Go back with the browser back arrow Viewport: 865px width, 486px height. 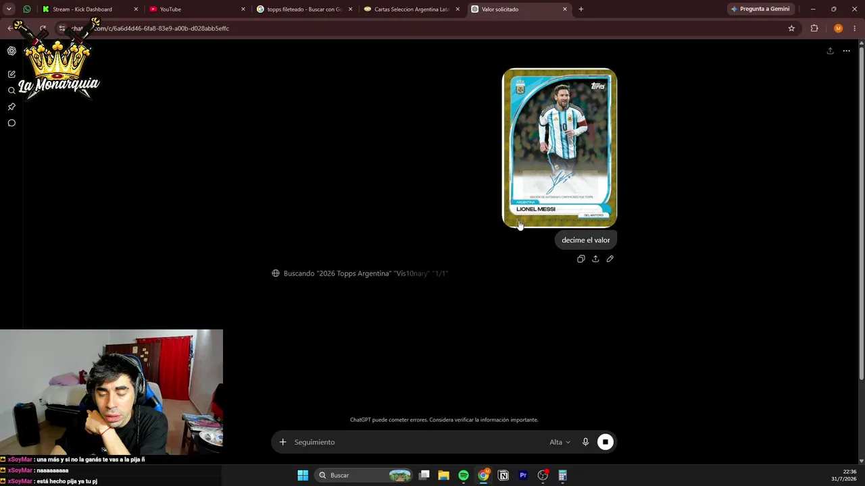tap(10, 28)
